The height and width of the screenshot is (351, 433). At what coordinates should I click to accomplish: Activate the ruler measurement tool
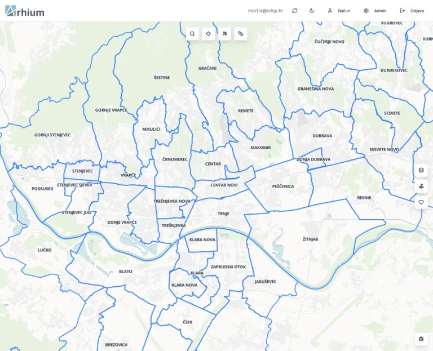[x=241, y=34]
